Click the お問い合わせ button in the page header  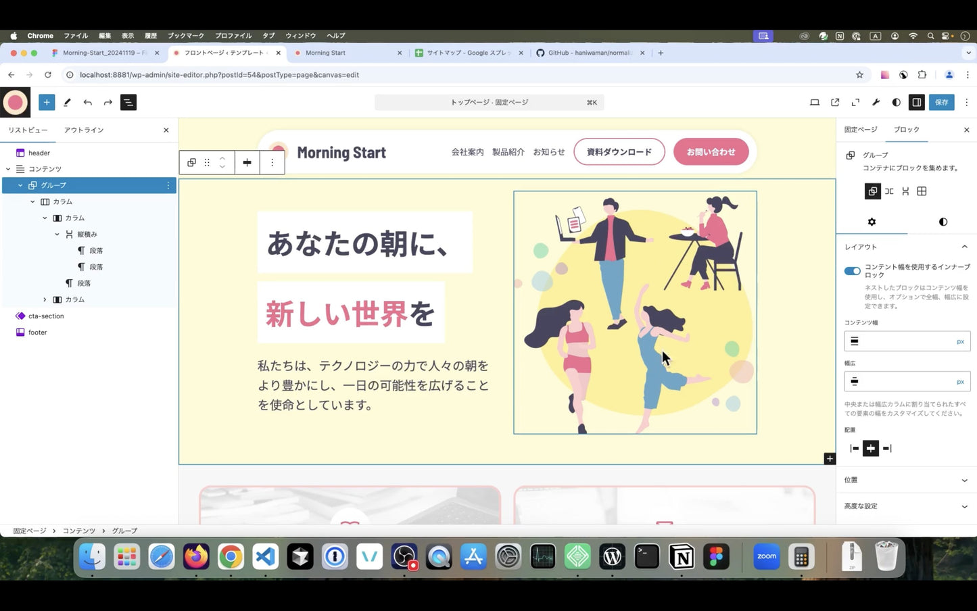pyautogui.click(x=711, y=151)
